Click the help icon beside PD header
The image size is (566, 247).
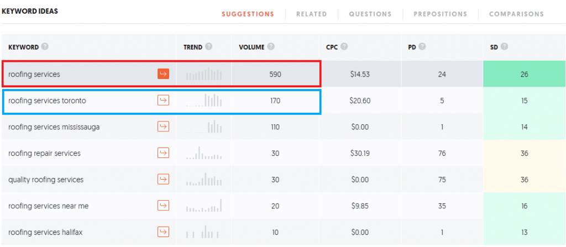(x=422, y=47)
